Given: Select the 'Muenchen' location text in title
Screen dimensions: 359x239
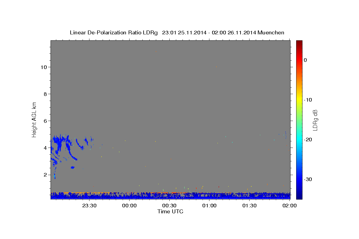Looking at the screenshot, I should 271,33.
